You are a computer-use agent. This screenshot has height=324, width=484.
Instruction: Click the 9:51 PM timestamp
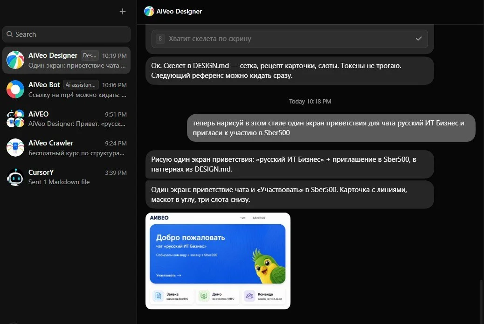116,115
